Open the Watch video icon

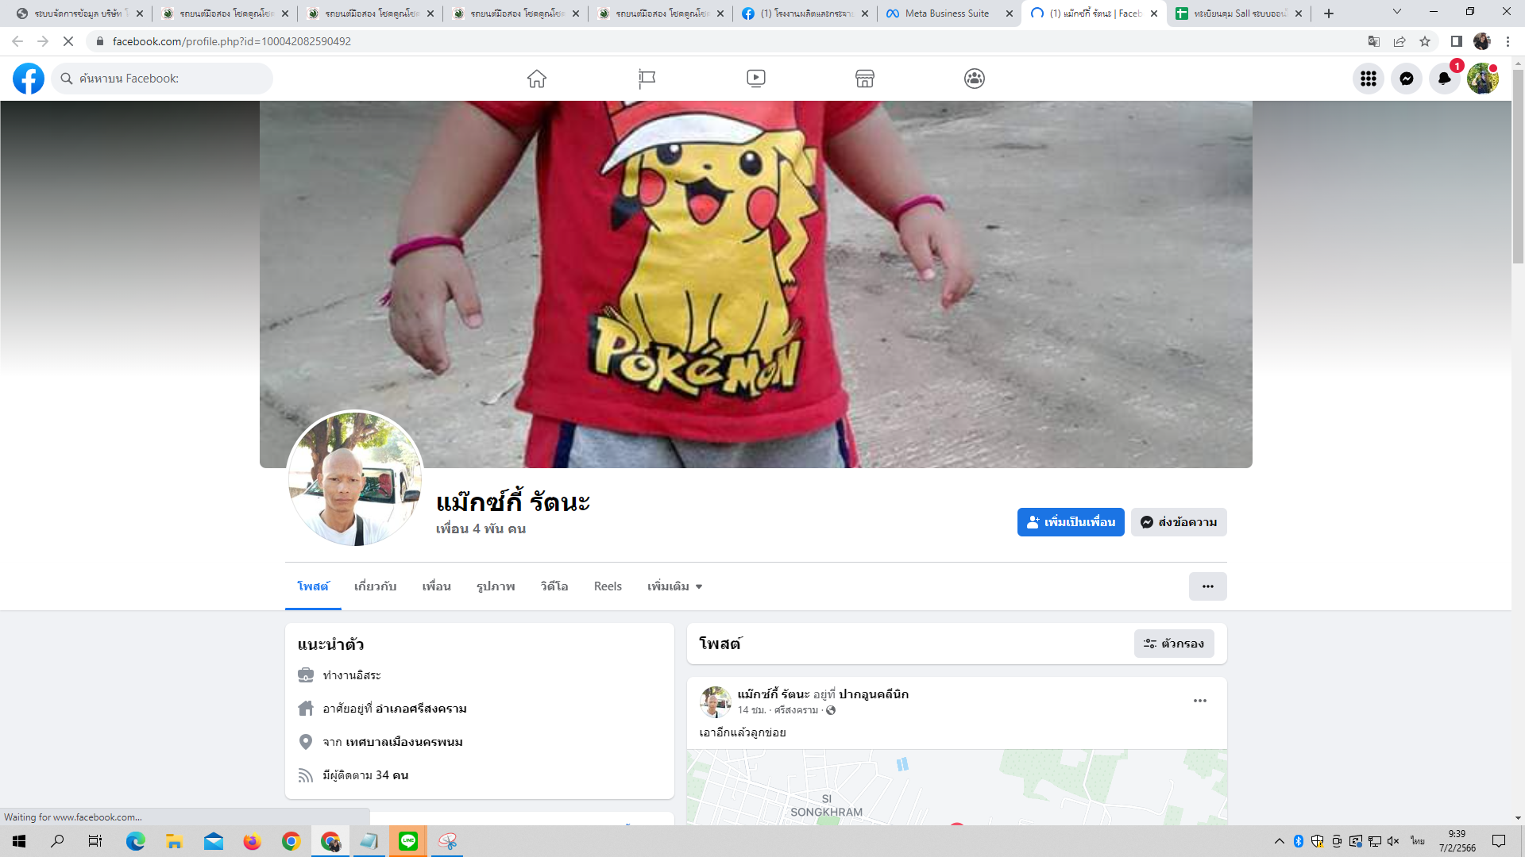756,79
